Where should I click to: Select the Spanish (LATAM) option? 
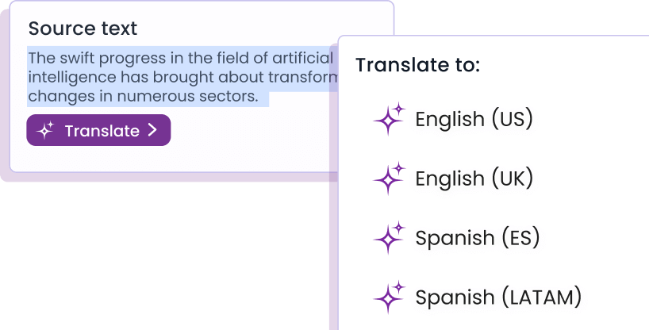click(x=498, y=297)
